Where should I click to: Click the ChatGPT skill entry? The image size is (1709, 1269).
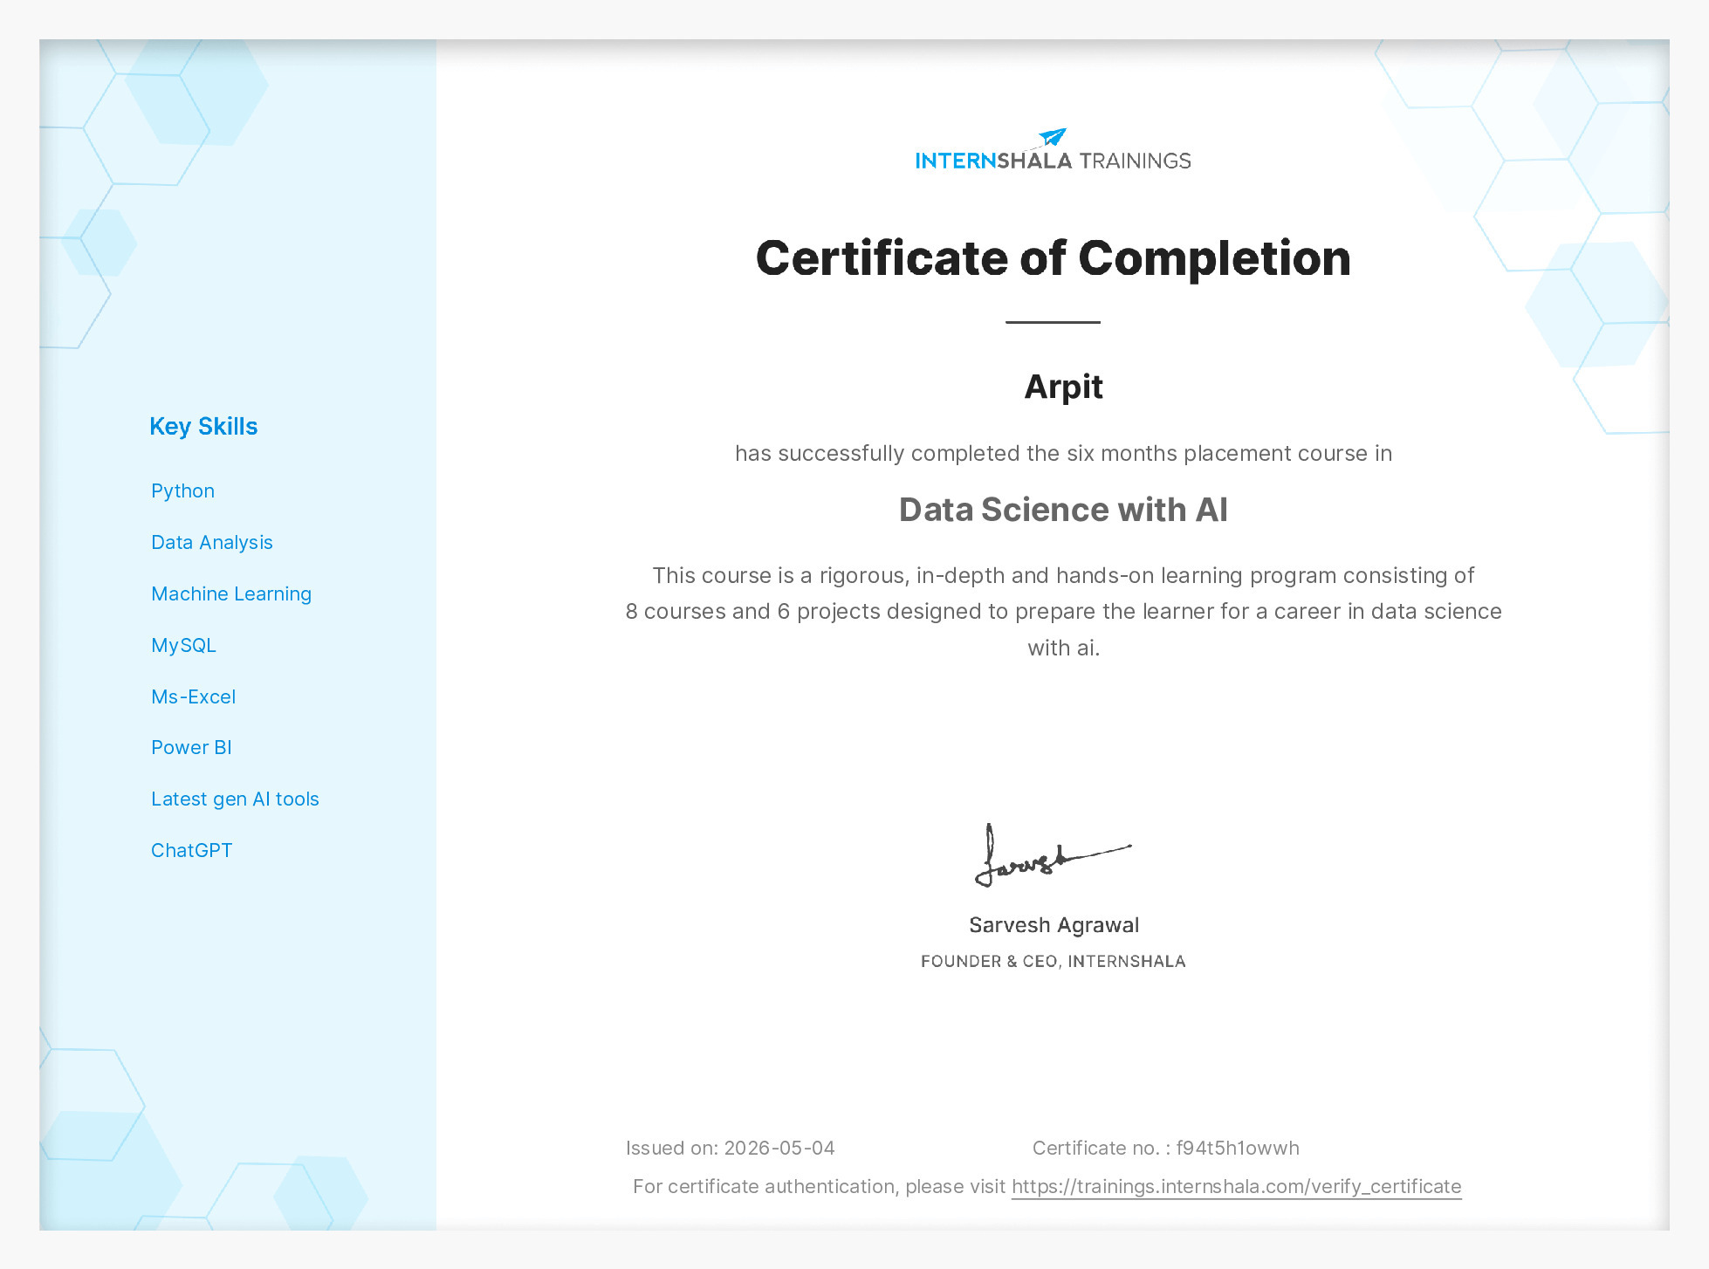pos(191,850)
